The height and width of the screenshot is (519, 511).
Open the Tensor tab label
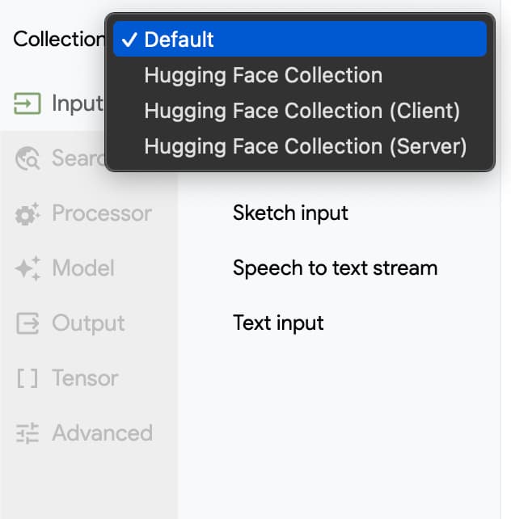pyautogui.click(x=85, y=378)
